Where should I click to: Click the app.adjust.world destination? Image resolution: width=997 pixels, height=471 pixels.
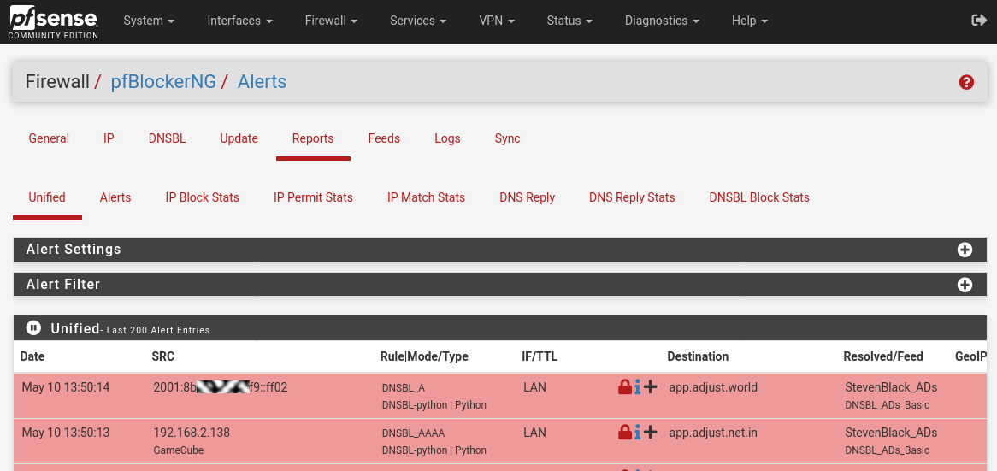pos(713,387)
